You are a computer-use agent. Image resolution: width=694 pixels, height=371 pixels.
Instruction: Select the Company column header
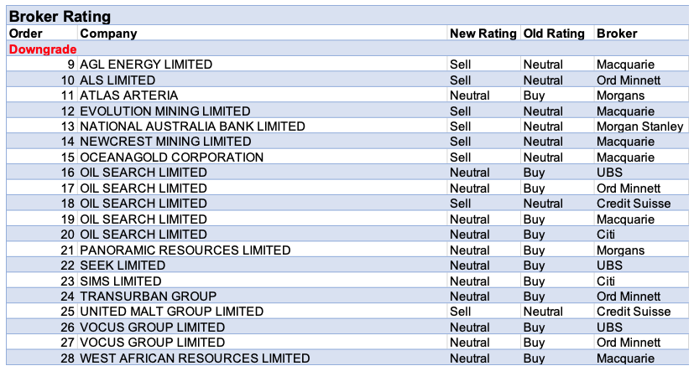108,33
